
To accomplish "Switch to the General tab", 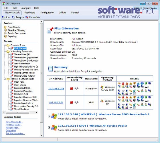I will click(75, 13).
